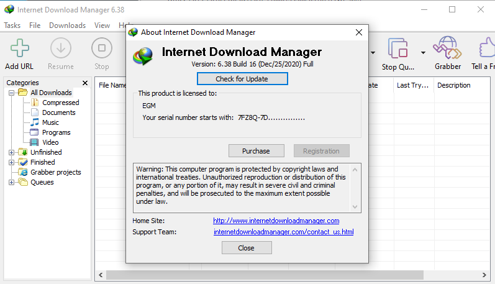
Task: Select the Unfinished category
Action: (46, 152)
